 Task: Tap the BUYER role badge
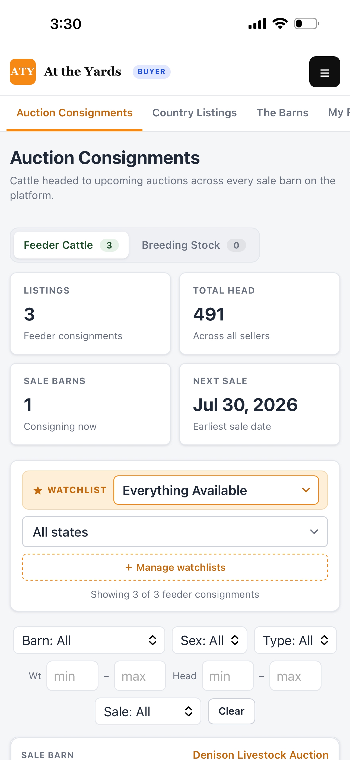pyautogui.click(x=151, y=72)
